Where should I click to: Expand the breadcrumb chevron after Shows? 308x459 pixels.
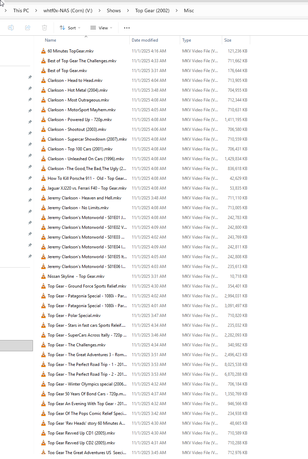coord(128,10)
